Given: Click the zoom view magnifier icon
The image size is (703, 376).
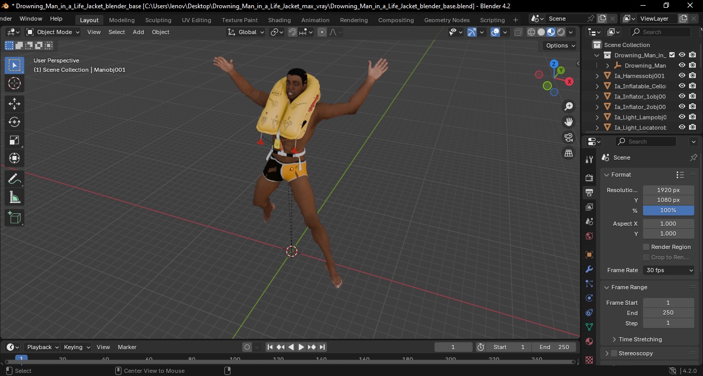Looking at the screenshot, I should click(x=569, y=106).
